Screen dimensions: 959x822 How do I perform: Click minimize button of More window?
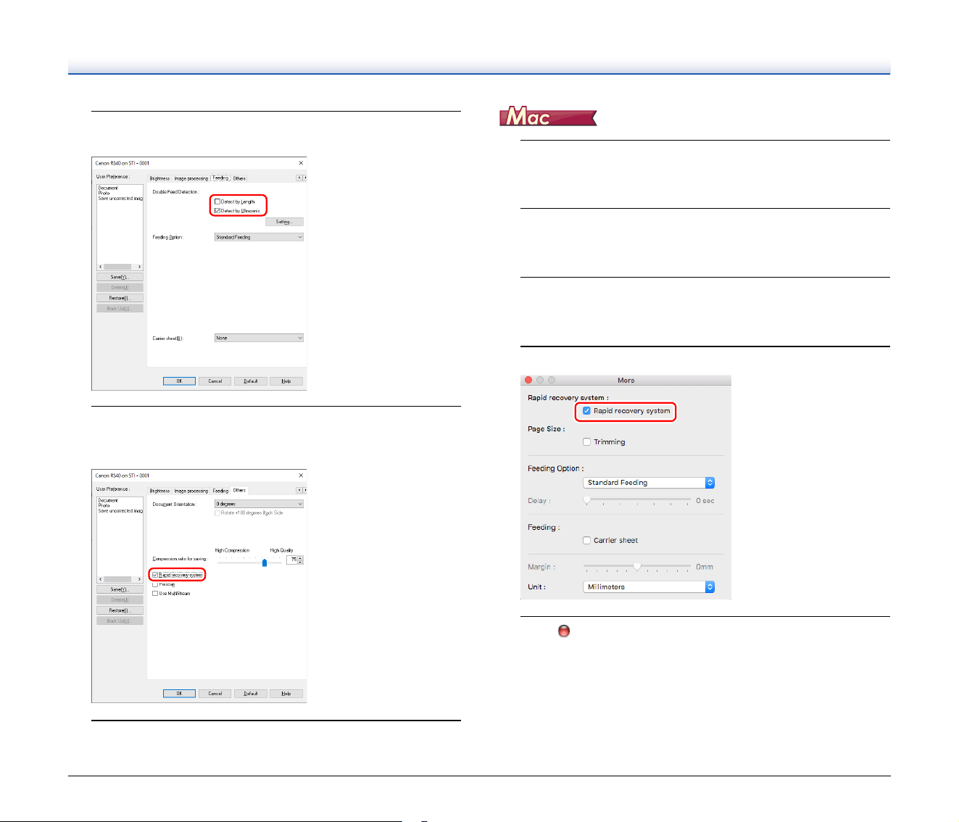[x=540, y=381]
